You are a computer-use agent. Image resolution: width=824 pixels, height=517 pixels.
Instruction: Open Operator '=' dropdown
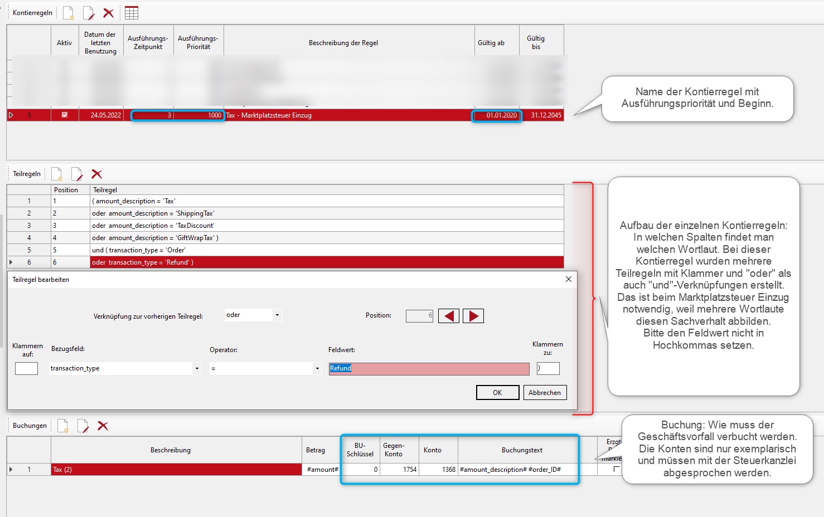(x=317, y=368)
